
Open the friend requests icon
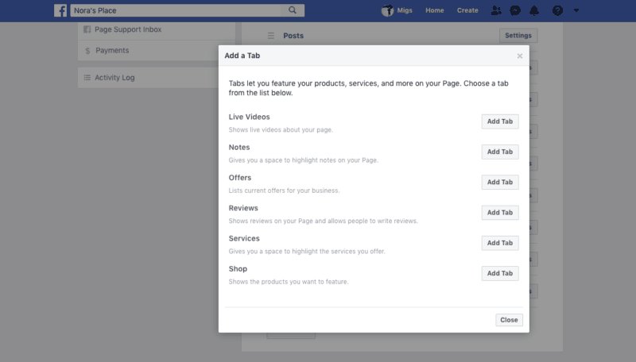coord(496,10)
